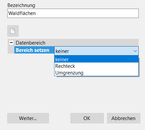Choose 'keiner' from the dropdown list

pos(96,60)
